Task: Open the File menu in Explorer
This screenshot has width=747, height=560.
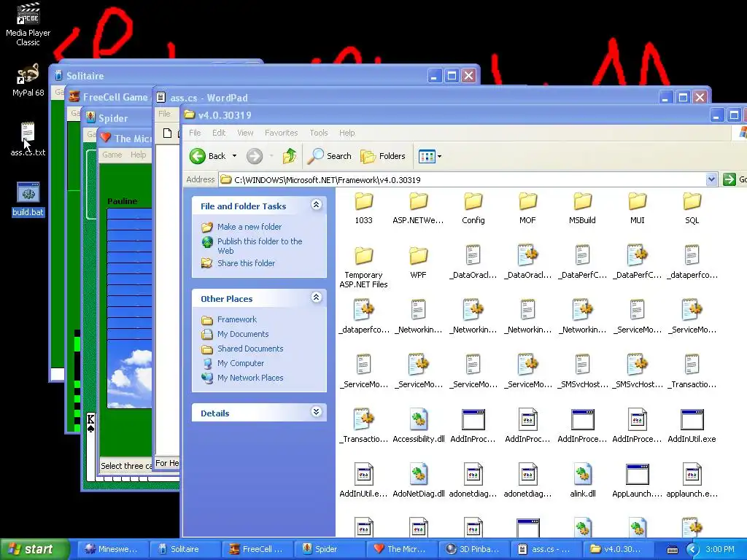Action: 195,133
